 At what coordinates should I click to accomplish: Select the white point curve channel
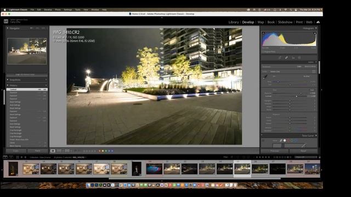click(x=285, y=141)
